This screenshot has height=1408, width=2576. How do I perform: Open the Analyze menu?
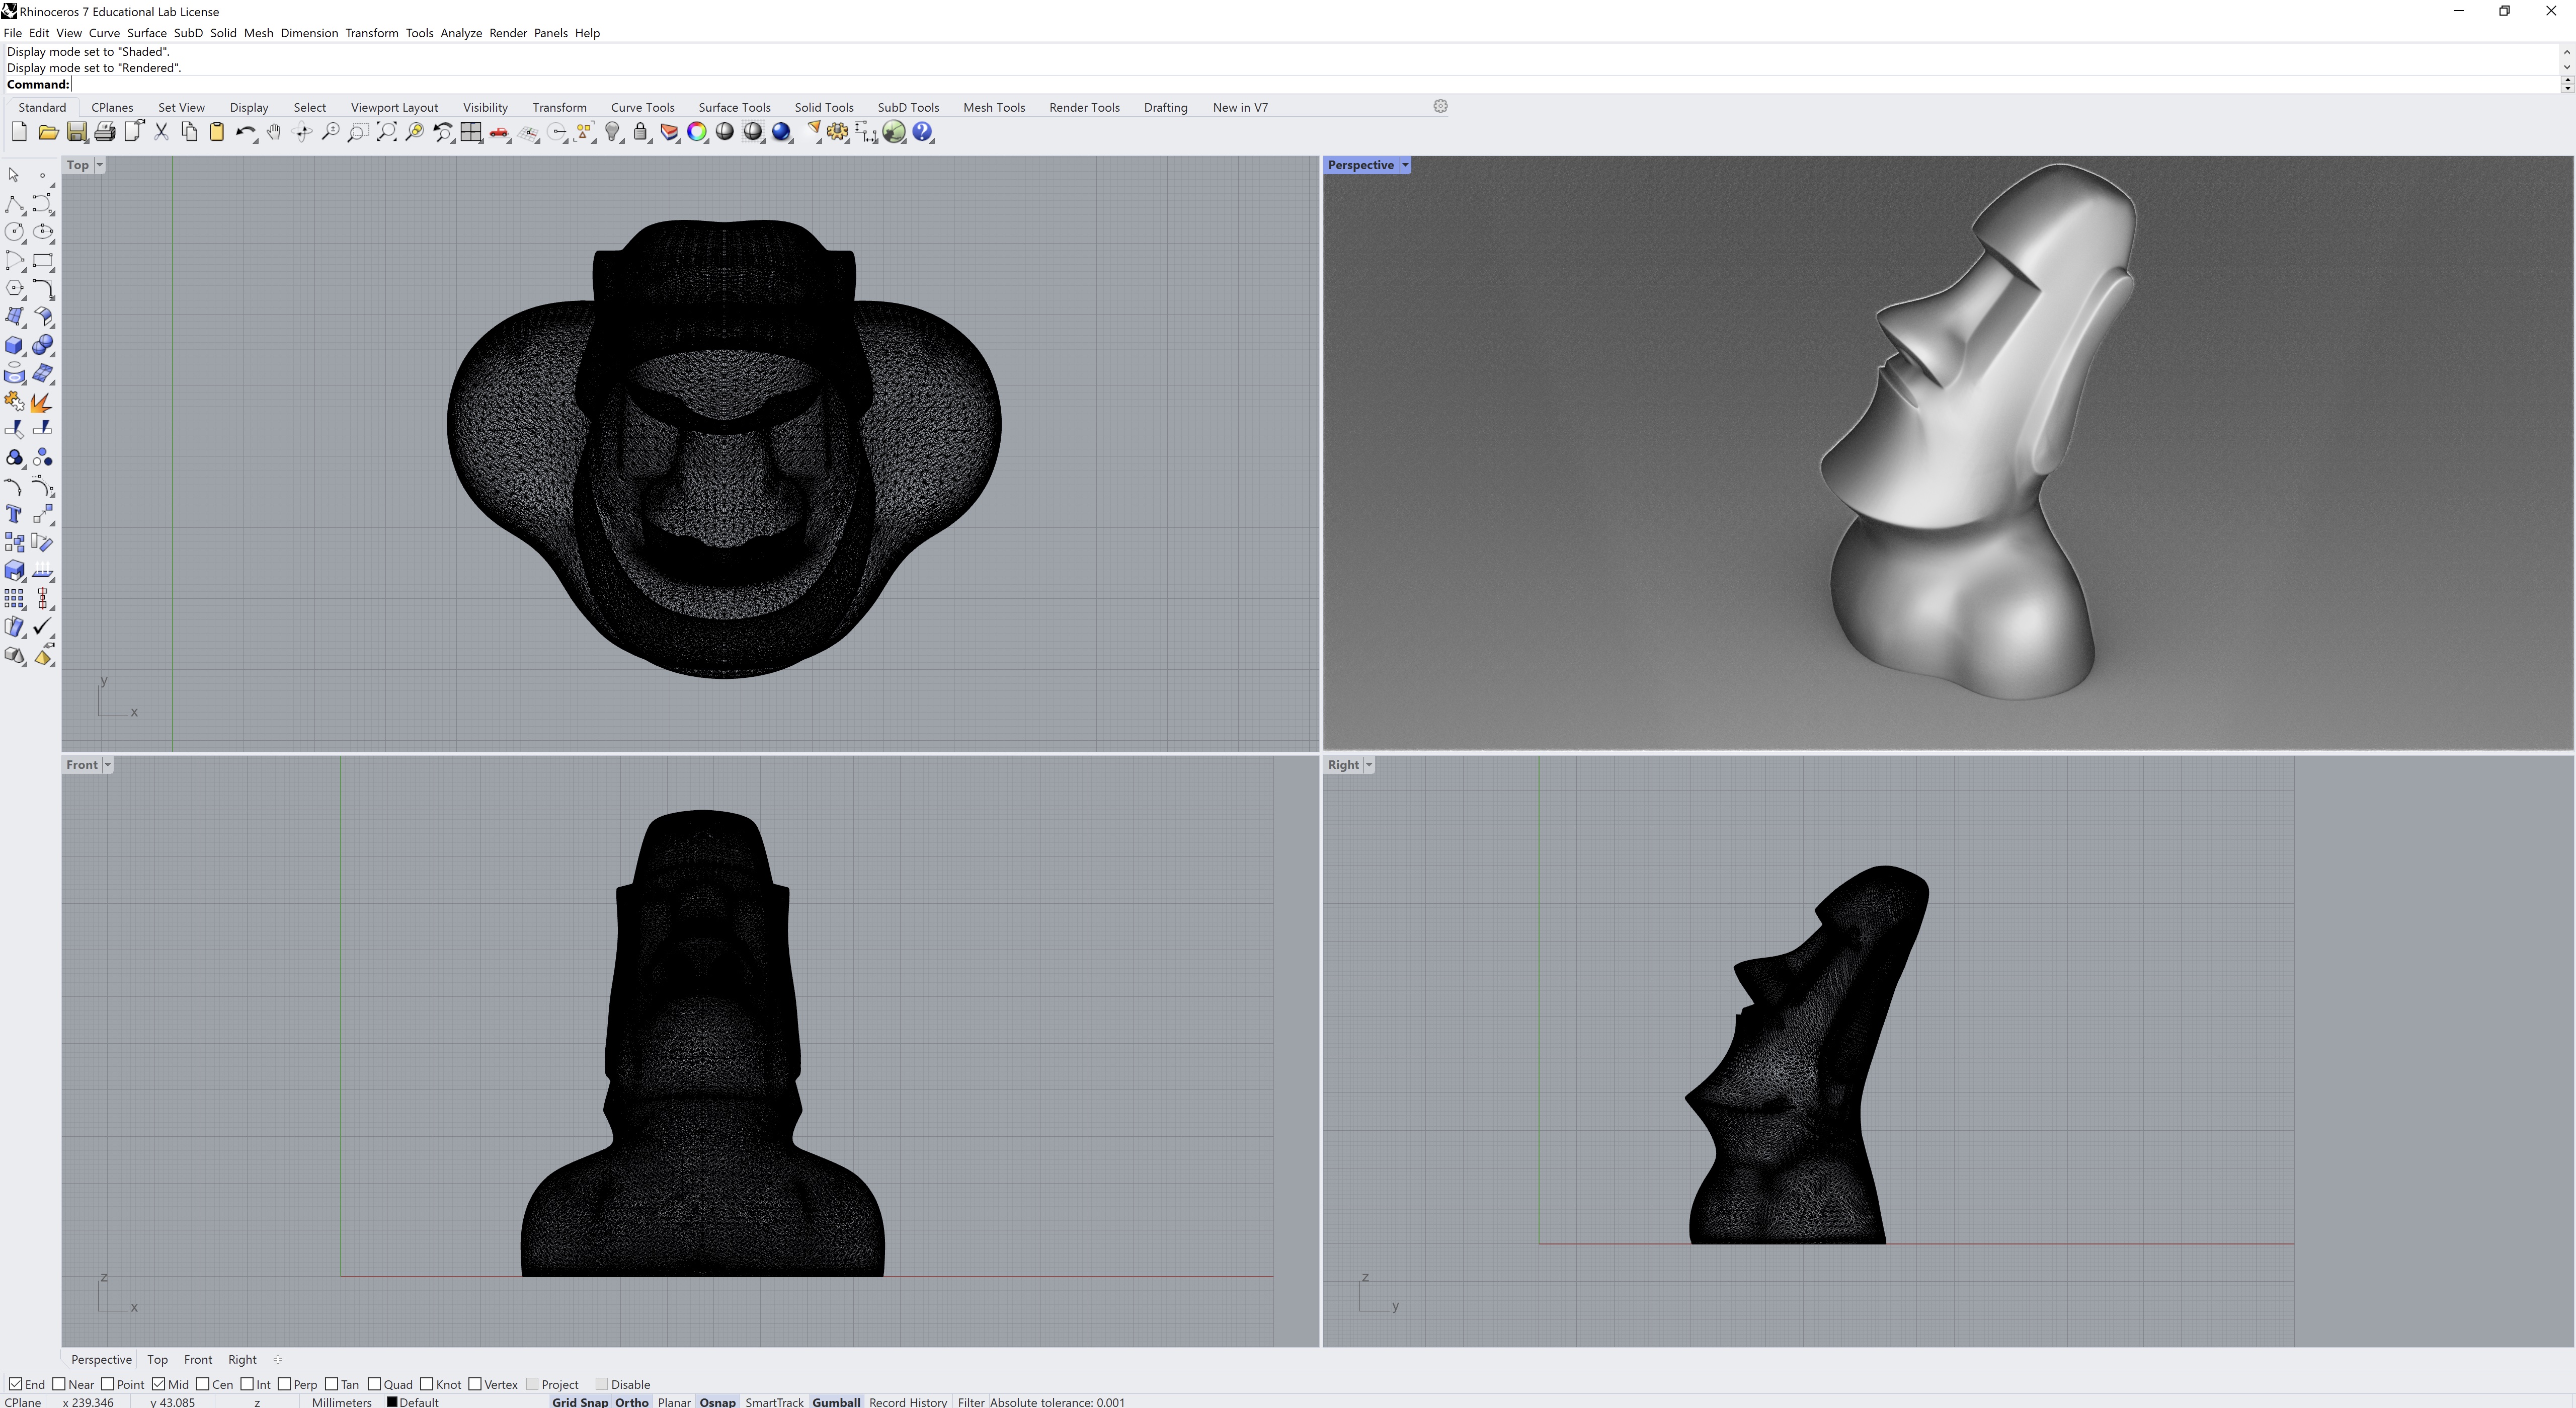coord(461,33)
